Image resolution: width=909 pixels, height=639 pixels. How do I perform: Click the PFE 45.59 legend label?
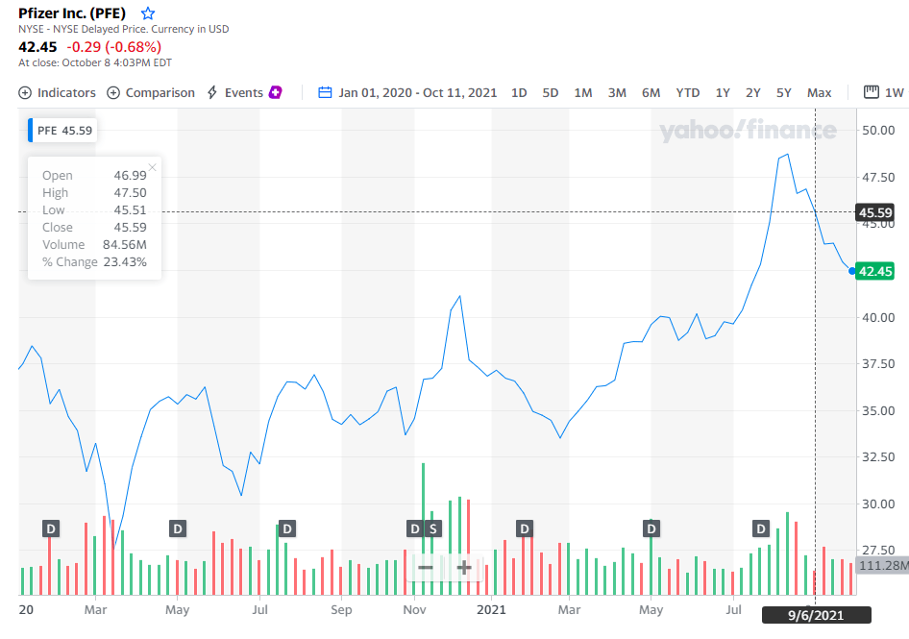[x=64, y=131]
